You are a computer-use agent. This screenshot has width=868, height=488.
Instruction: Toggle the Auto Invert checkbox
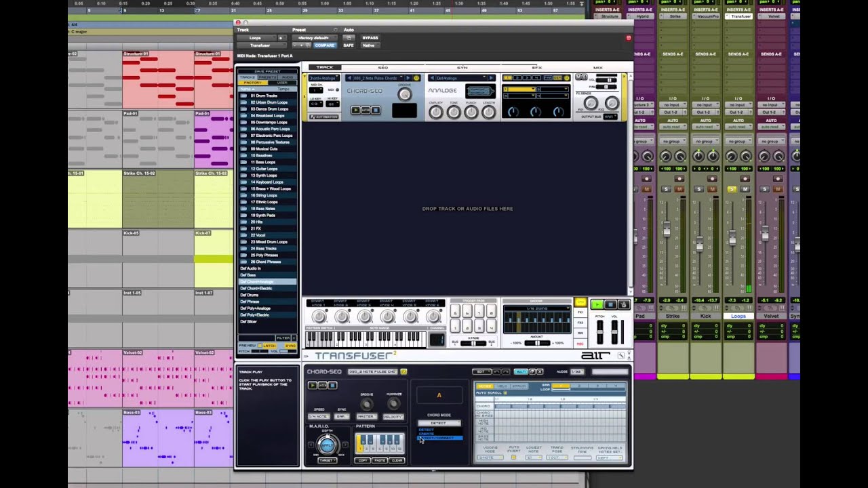514,457
